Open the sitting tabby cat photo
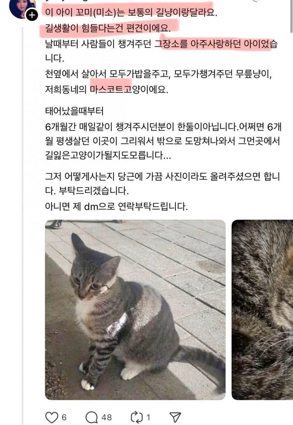 (135, 310)
